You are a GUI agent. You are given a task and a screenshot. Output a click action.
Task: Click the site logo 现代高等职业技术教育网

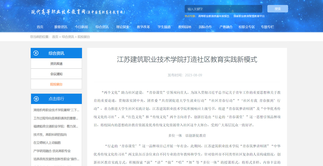coord(78,12)
